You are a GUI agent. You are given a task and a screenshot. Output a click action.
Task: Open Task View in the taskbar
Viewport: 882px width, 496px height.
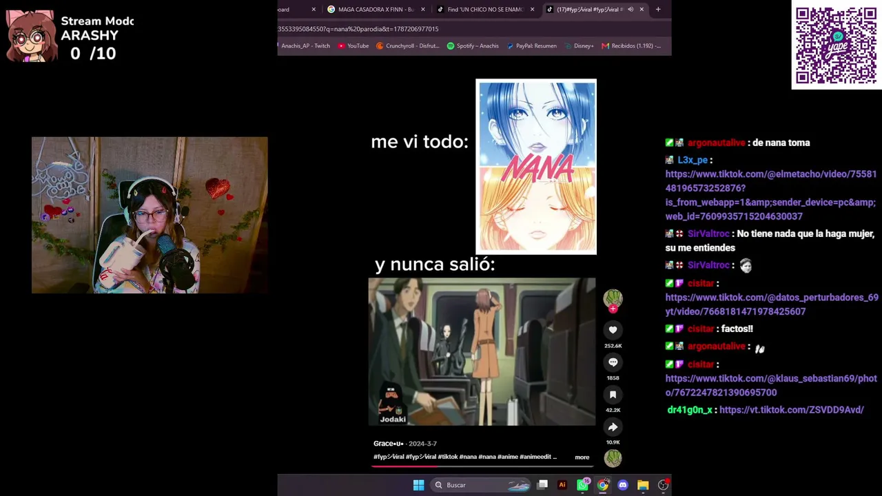click(x=542, y=485)
